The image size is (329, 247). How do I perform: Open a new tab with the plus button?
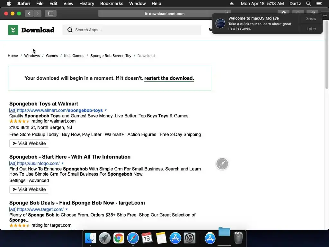325,16
